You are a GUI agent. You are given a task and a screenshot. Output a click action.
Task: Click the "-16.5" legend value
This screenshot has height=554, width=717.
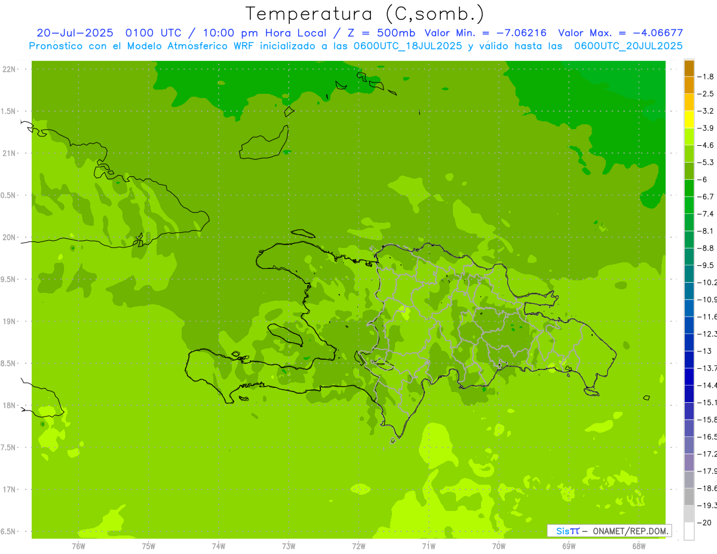pyautogui.click(x=707, y=437)
